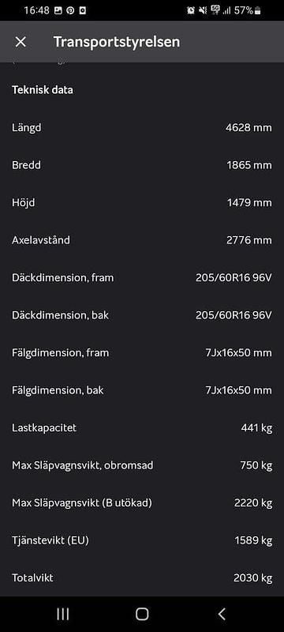Tap the Android back navigation arrow
Viewport: 284px width, 632px height.
coord(222,614)
